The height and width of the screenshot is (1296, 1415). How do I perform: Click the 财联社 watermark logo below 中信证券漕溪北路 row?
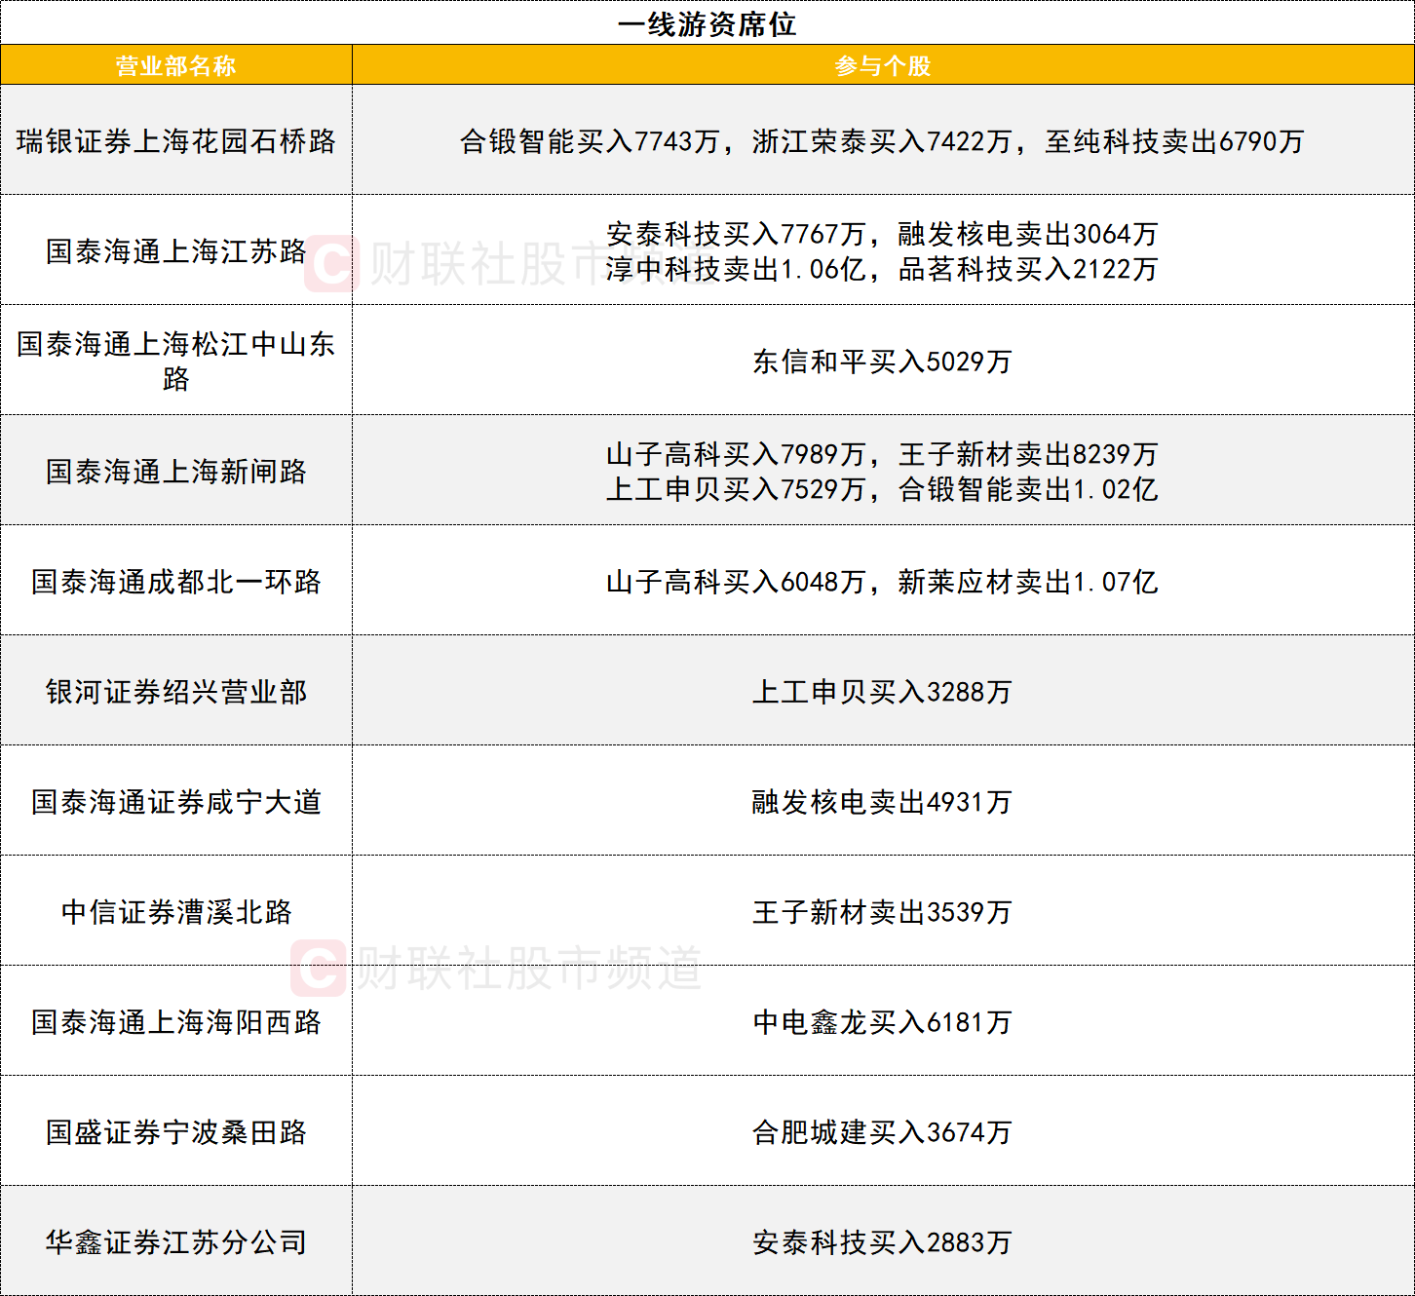pos(318,968)
